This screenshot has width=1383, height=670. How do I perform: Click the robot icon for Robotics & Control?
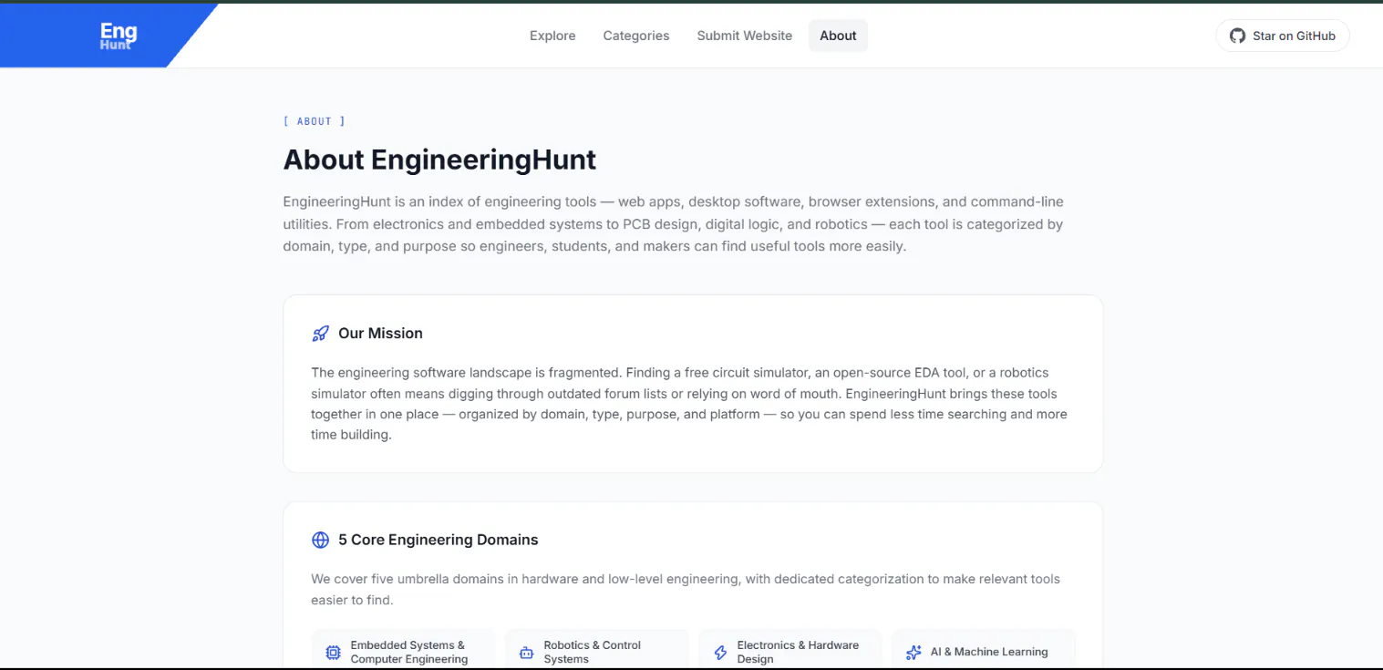[x=526, y=653]
